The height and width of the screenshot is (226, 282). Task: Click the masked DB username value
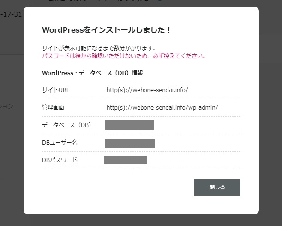coord(130,143)
